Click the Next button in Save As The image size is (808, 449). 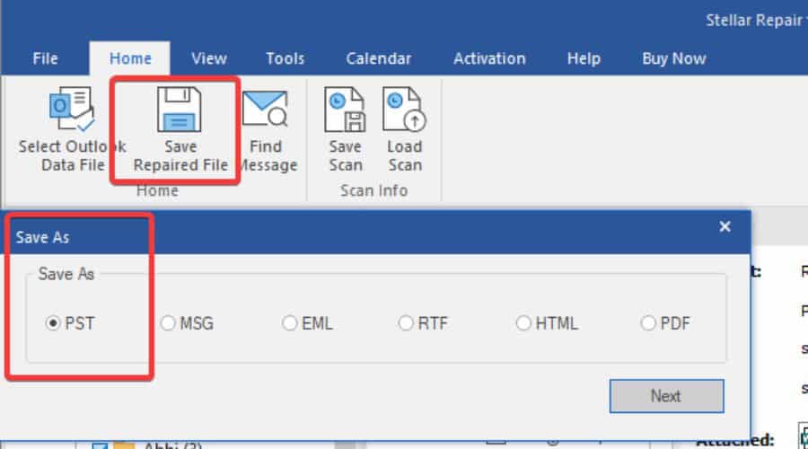click(666, 396)
